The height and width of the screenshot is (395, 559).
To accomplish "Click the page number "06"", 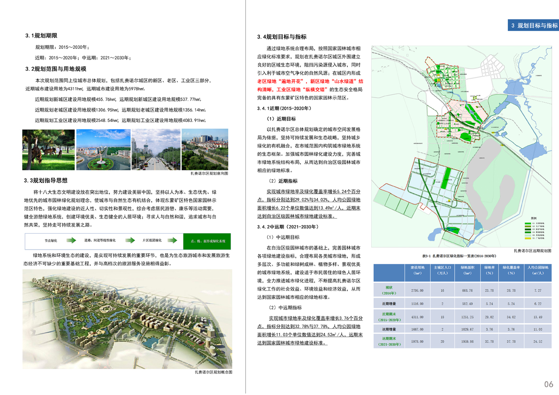I will (549, 384).
